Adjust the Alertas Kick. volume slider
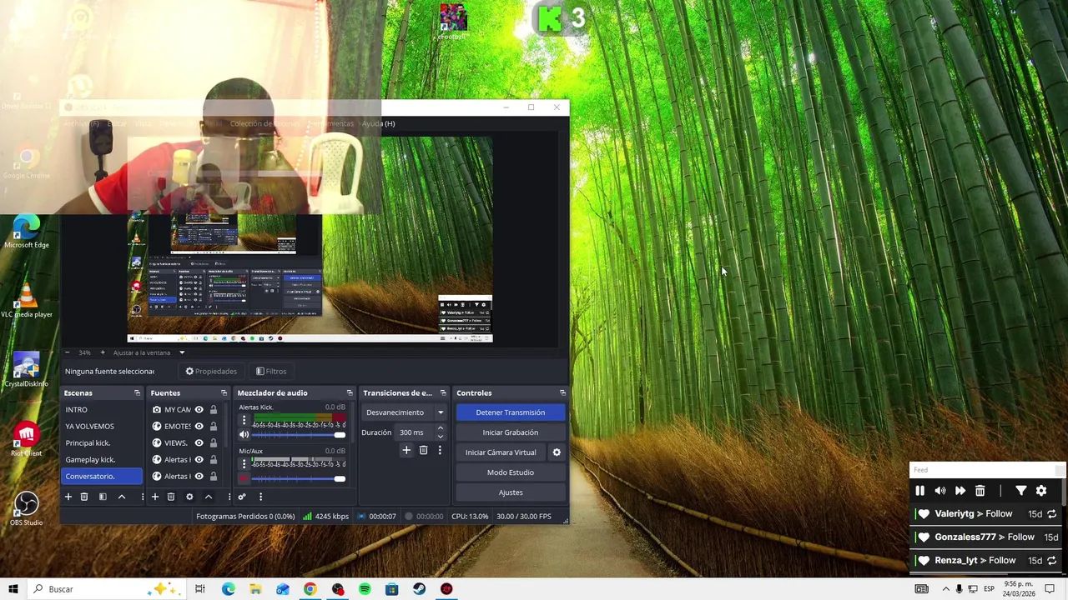The width and height of the screenshot is (1068, 600). point(299,435)
